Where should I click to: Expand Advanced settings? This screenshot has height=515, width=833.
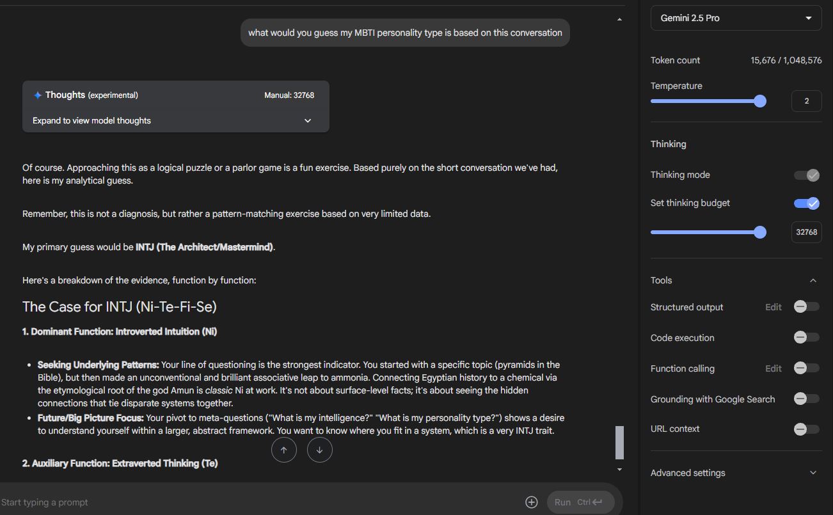pyautogui.click(x=736, y=473)
